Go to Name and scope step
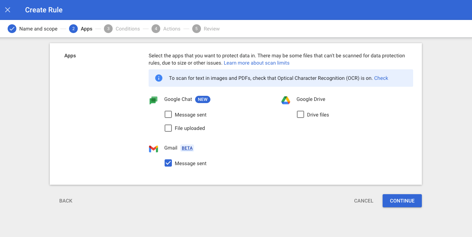The width and height of the screenshot is (472, 237). click(38, 29)
